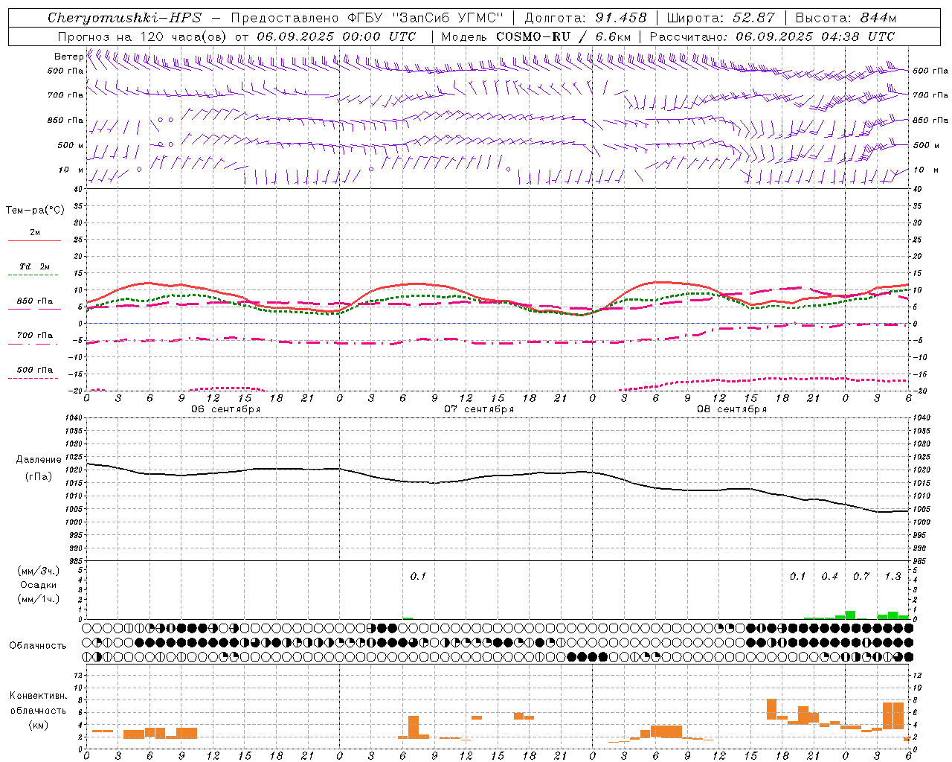Click the "Td 2м" dew point legend entry
This screenshot has width=952, height=762.
tap(34, 266)
